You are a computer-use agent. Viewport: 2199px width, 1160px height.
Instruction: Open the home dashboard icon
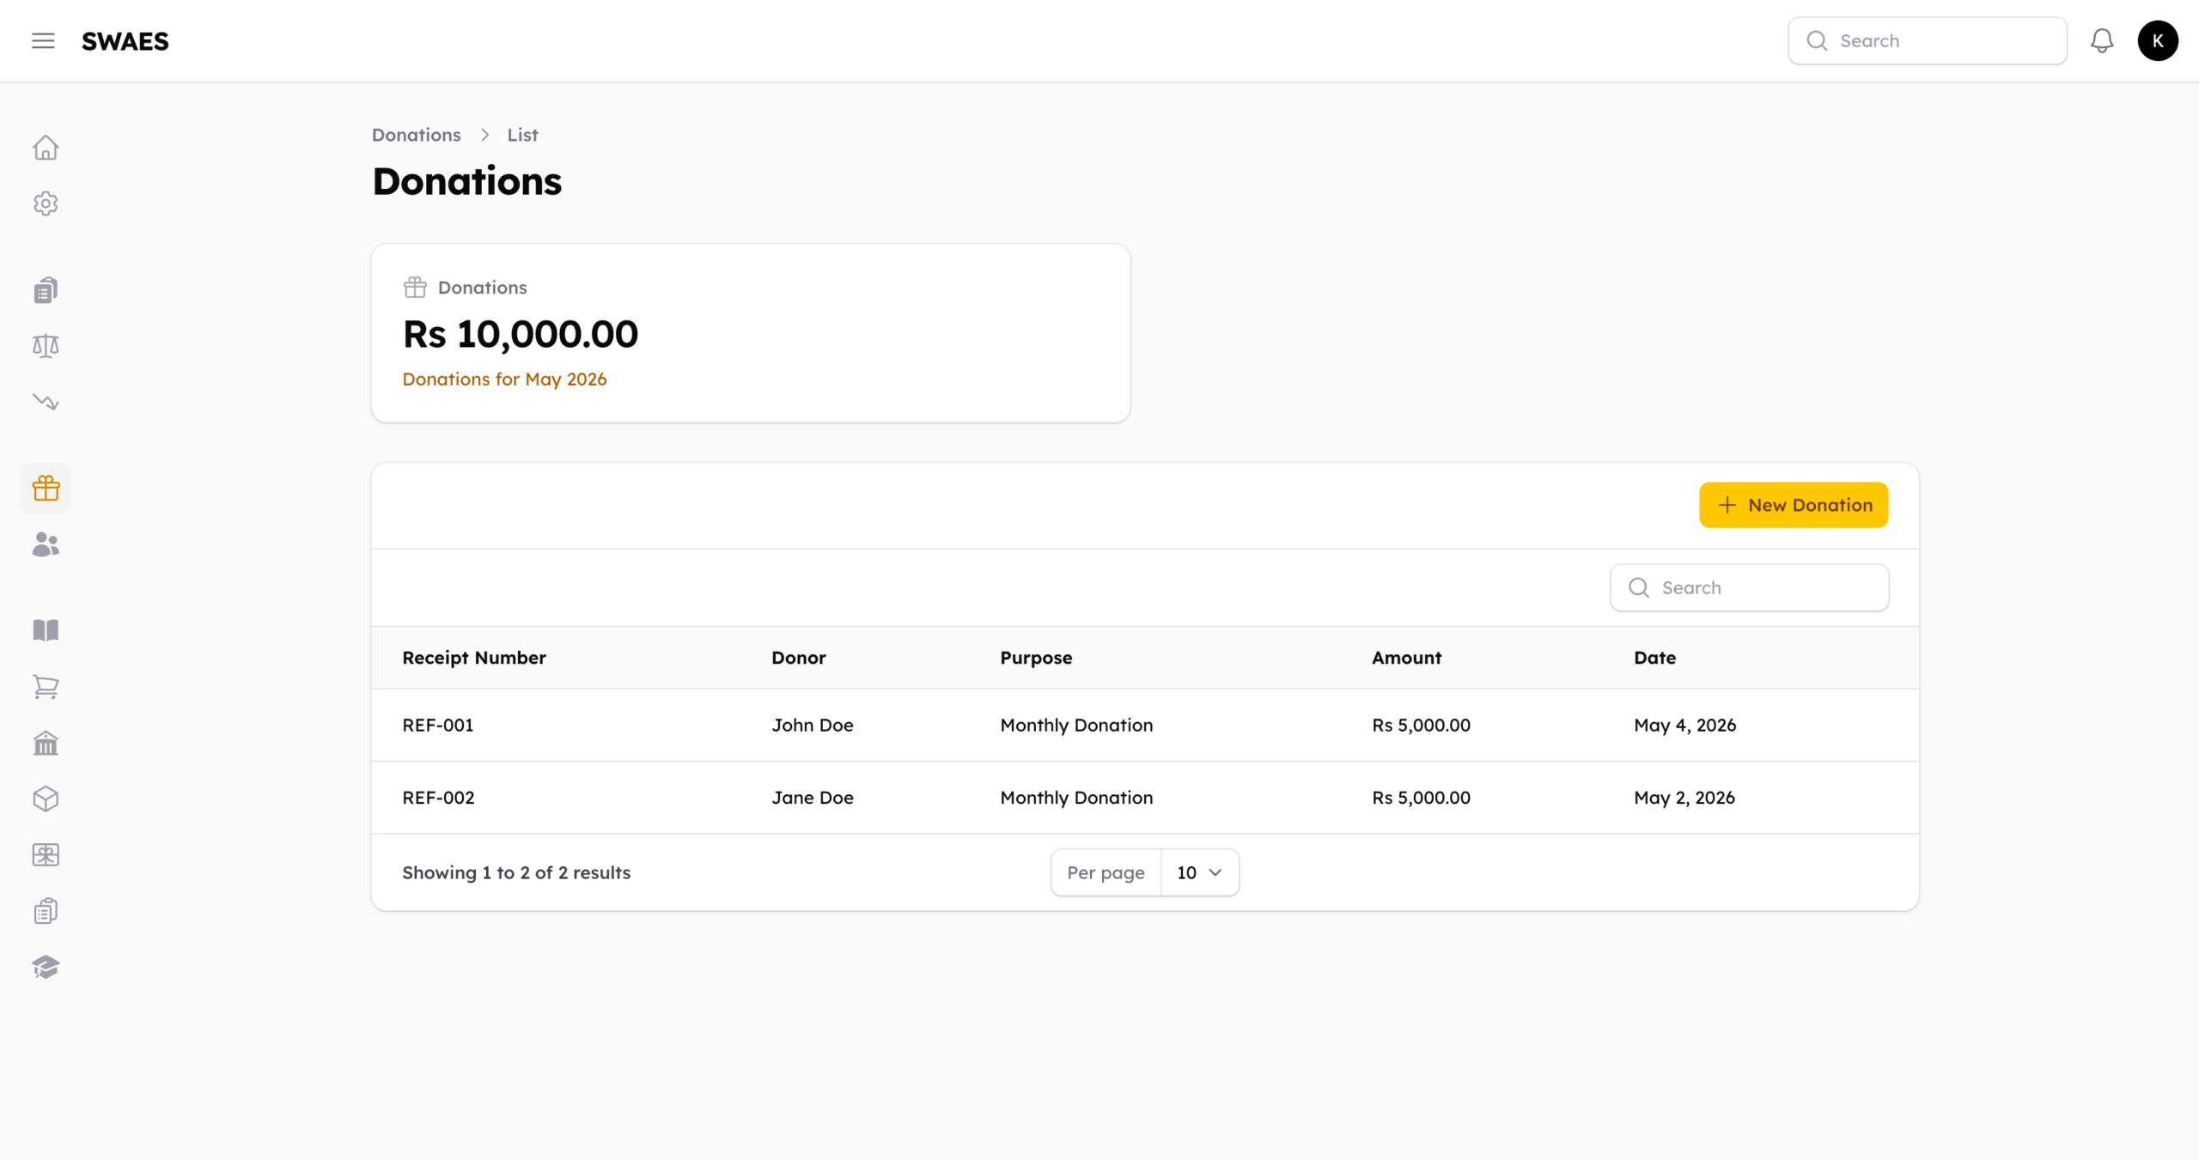tap(46, 148)
